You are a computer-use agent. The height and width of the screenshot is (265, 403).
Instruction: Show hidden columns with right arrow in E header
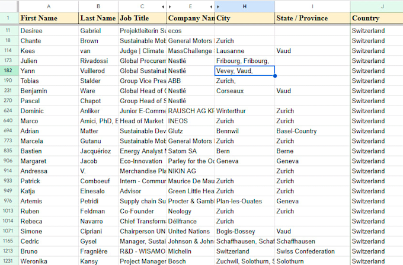[x=170, y=7]
